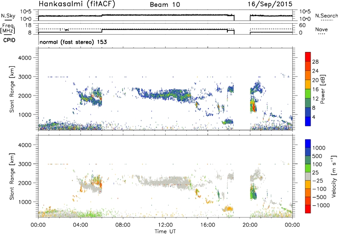Click the 'Slant Range [km]' label of velocity panel
Image resolution: width=338 pixels, height=234 pixels.
[x=12, y=177]
